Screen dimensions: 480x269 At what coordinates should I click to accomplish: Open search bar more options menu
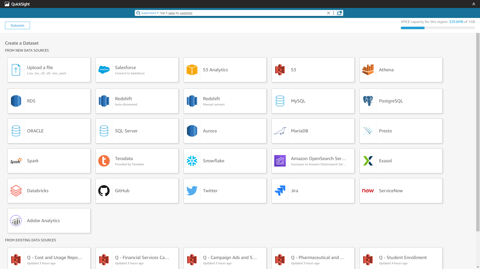coord(333,13)
